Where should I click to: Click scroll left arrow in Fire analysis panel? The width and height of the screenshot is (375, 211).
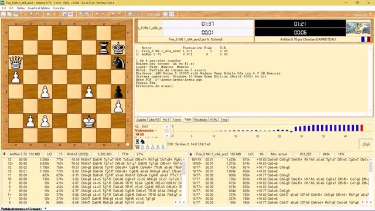[363, 202]
